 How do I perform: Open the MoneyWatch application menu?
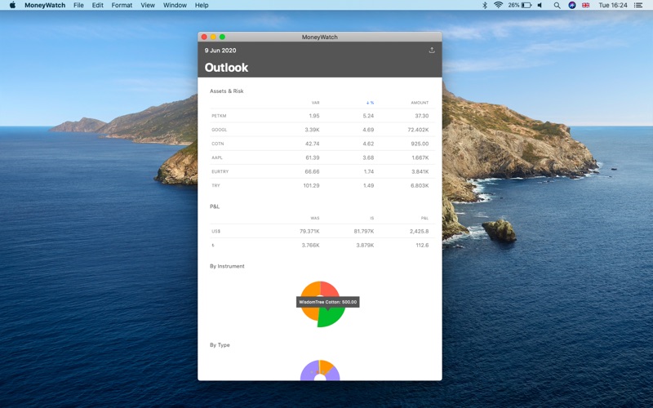click(45, 5)
